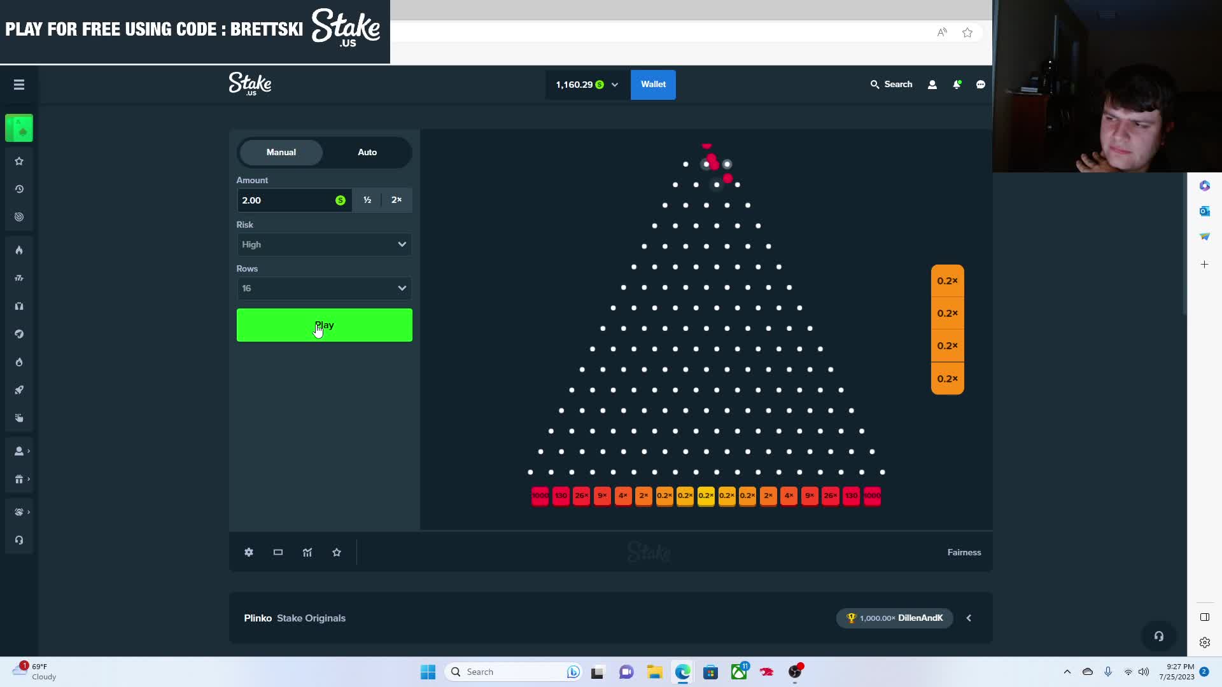Open live support headset icon in sidebar

tap(19, 539)
